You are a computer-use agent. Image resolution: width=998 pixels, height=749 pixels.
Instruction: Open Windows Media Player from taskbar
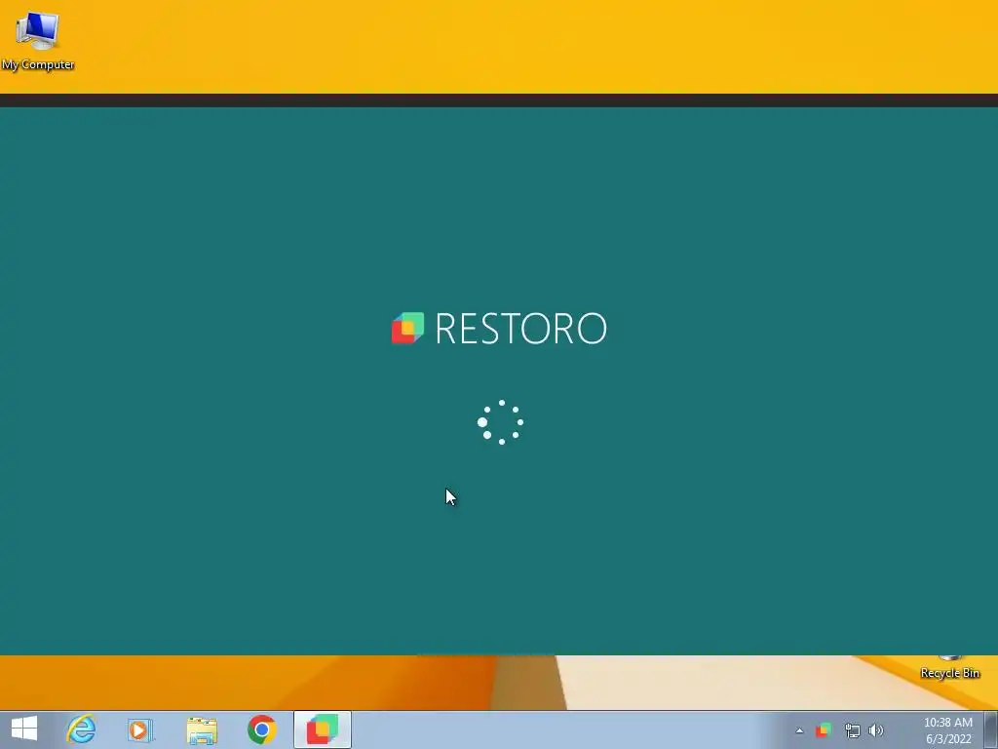140,729
